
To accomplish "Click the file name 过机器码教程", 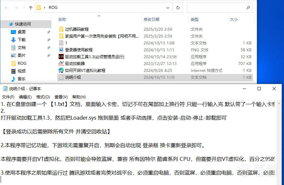I will [77, 29].
